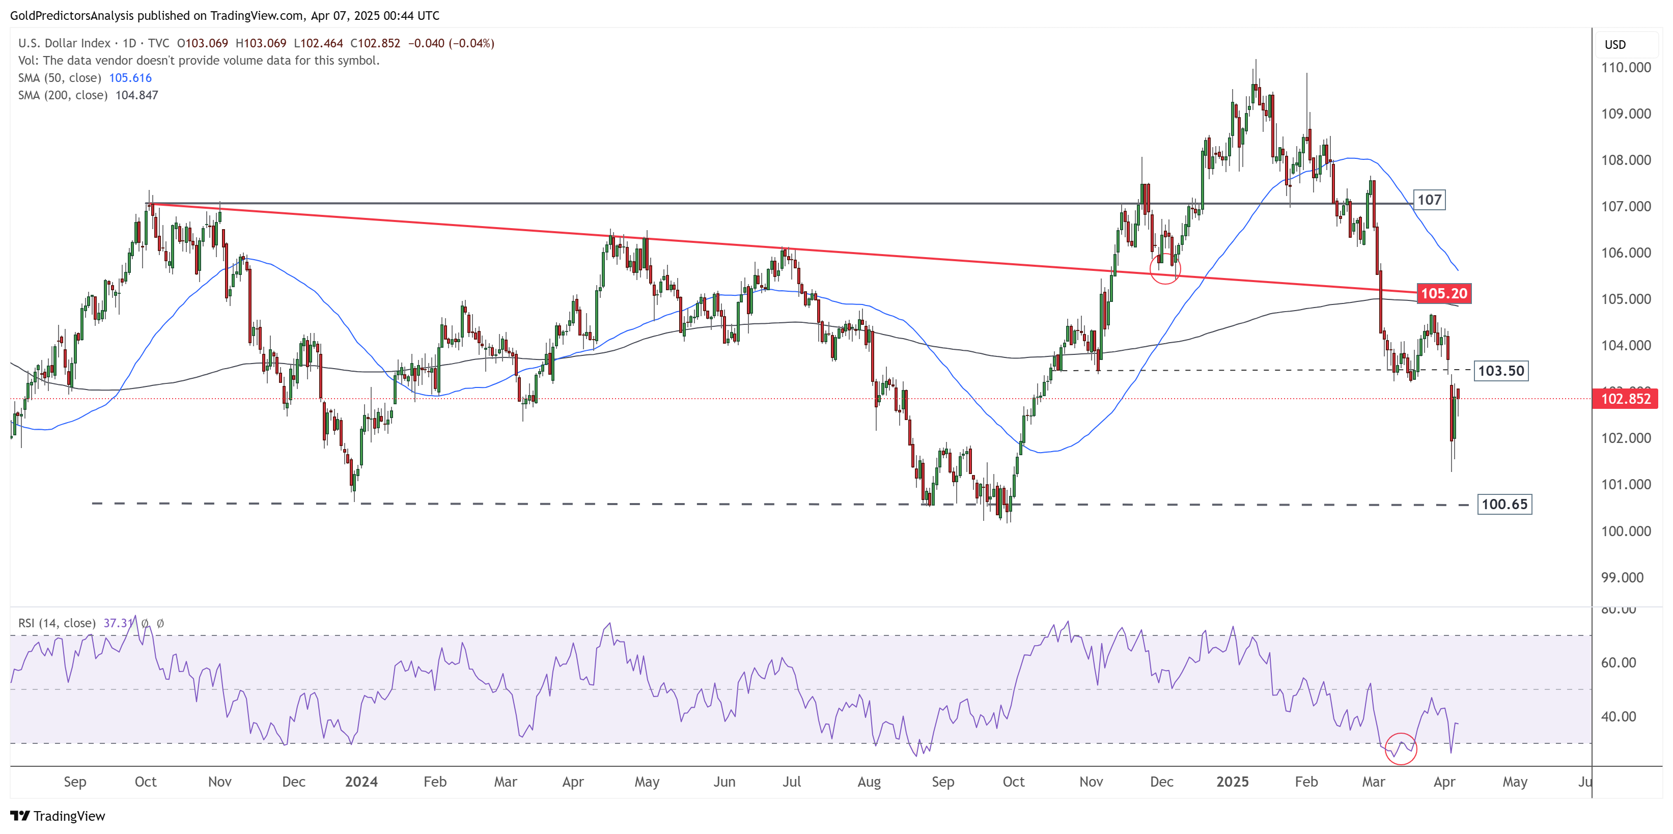Click the 2024 label on time axis

361,782
